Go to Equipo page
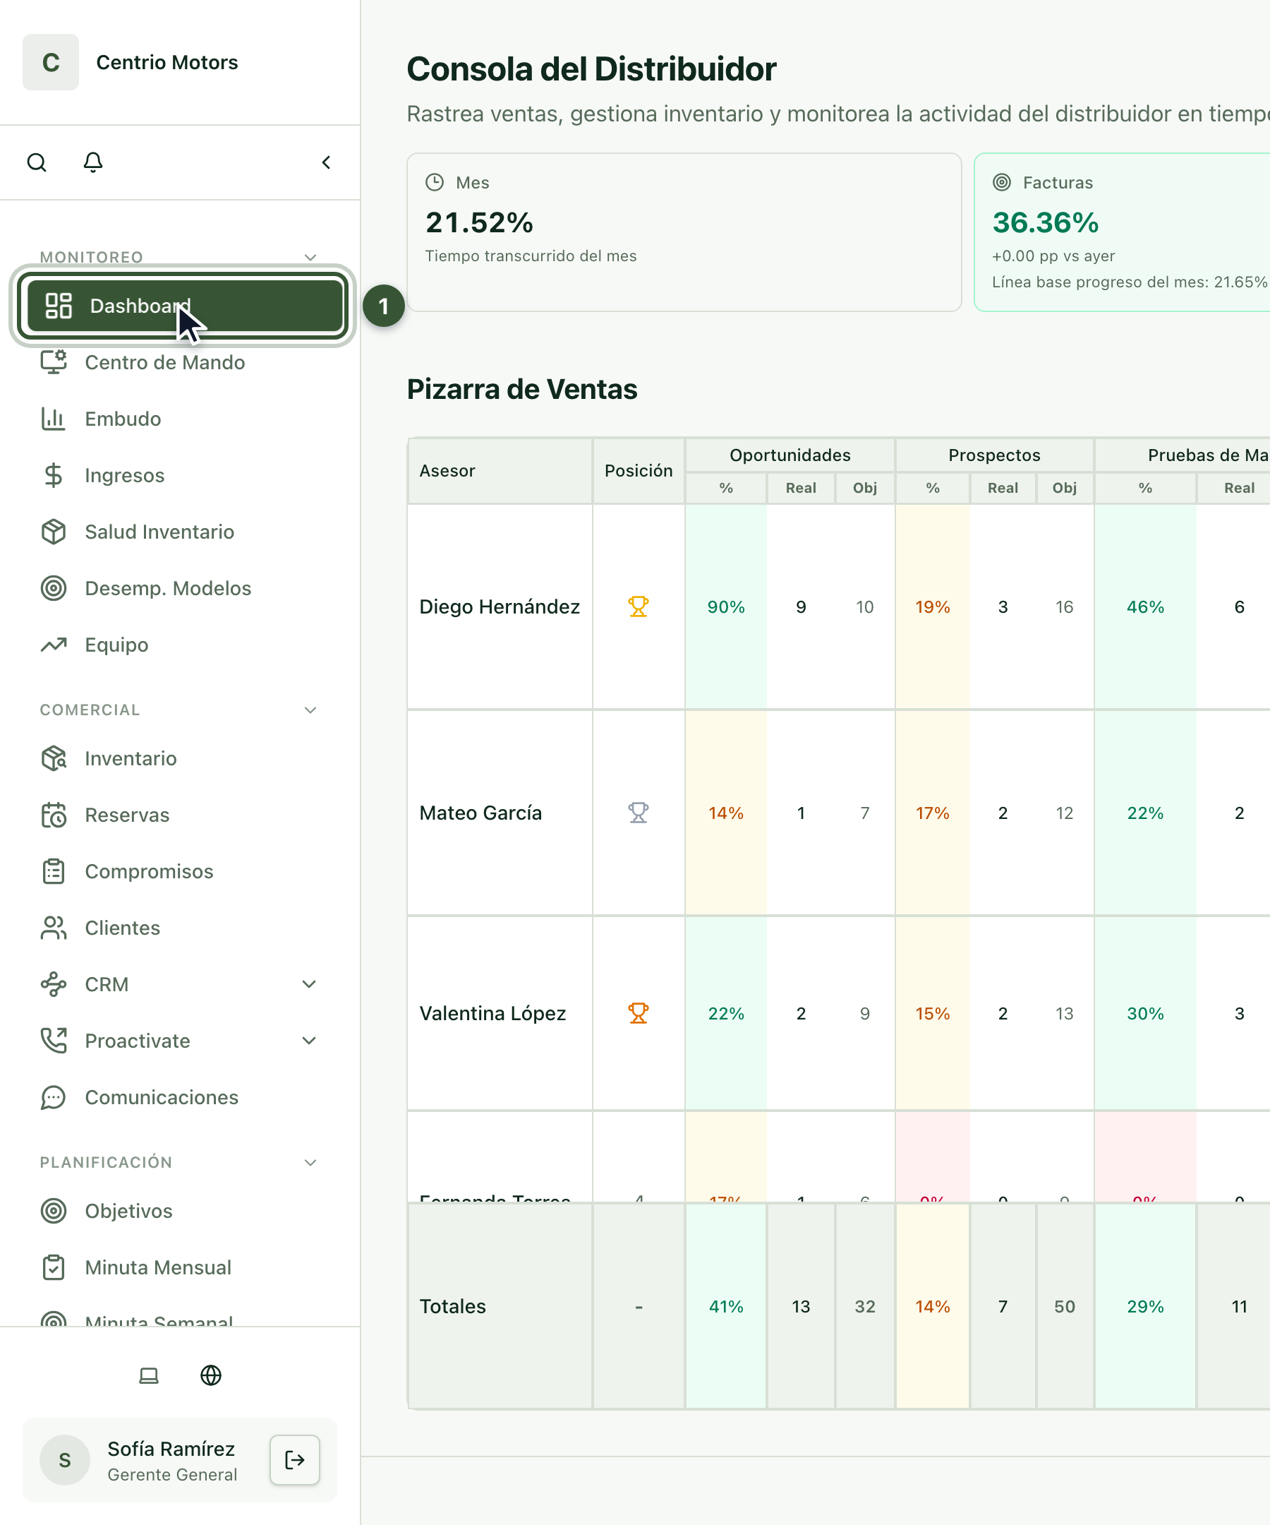 coord(180,645)
